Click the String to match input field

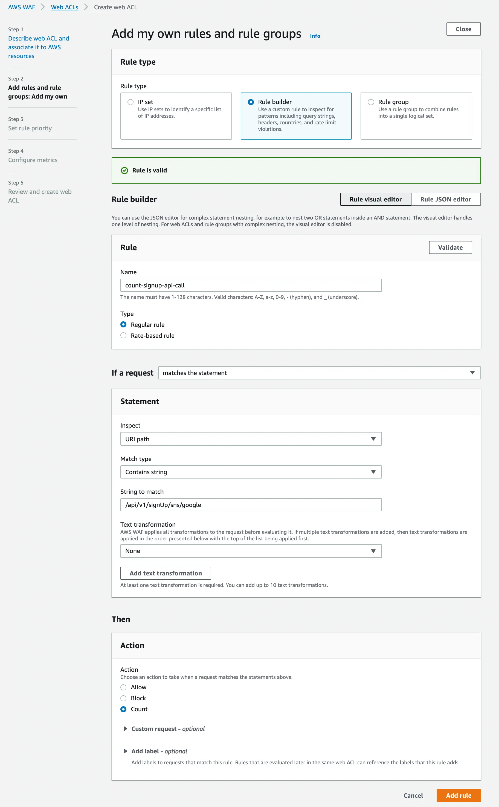click(251, 505)
